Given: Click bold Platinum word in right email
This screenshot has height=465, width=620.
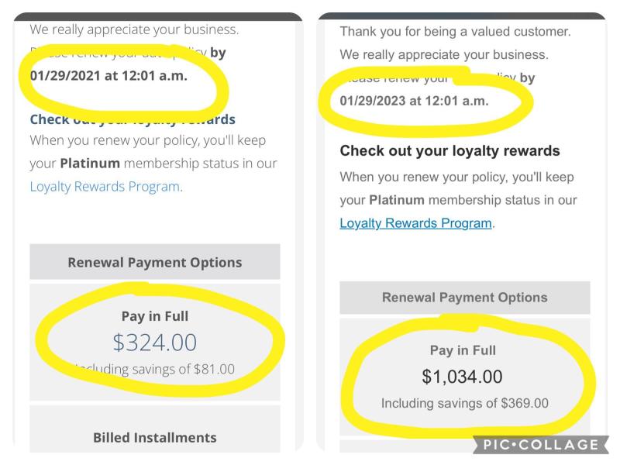Looking at the screenshot, I should (x=397, y=200).
